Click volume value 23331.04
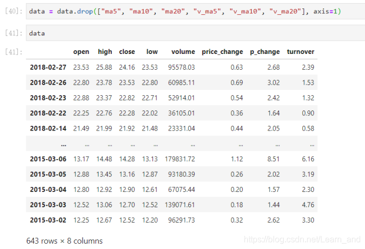 [x=181, y=128]
